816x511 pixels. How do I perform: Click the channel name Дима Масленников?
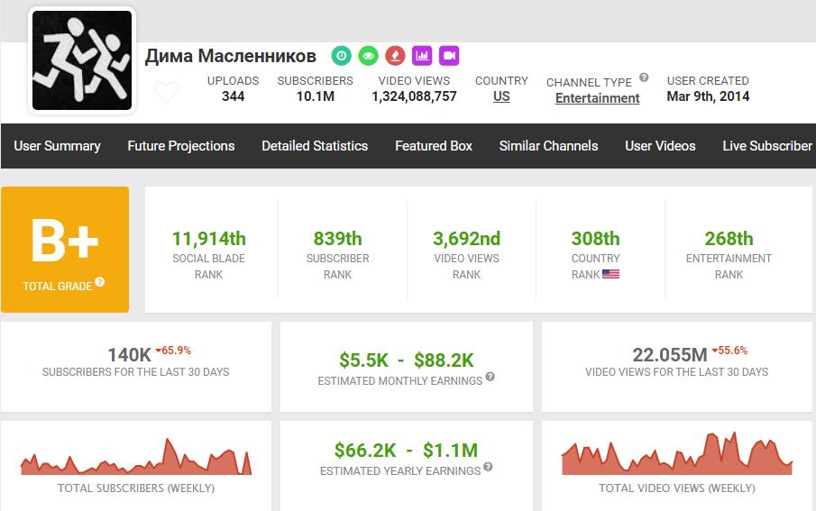pos(231,56)
